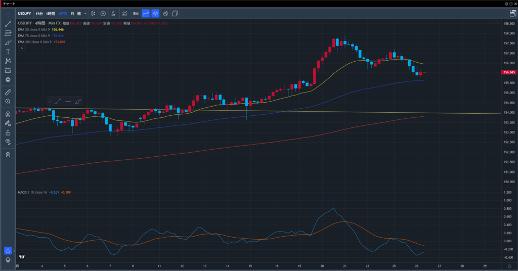Select the ruler measure tool

tap(8, 92)
